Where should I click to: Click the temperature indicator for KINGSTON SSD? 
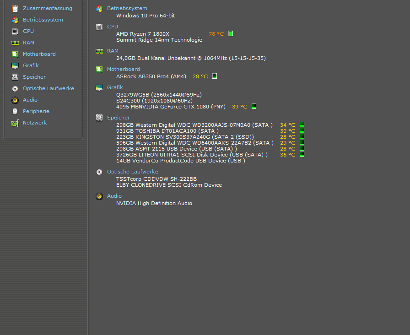coord(302,136)
